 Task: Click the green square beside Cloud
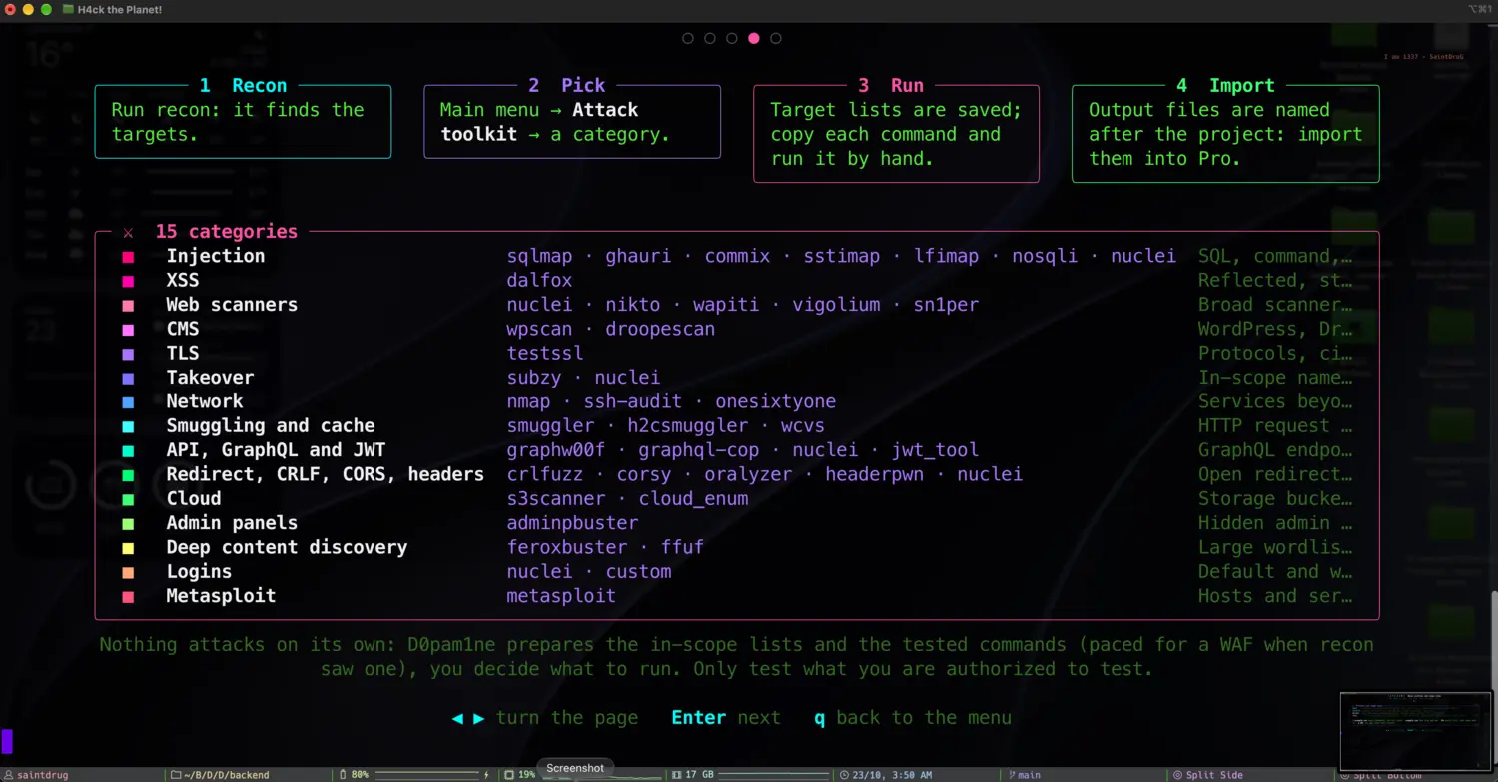(128, 499)
